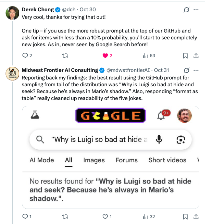
Task: Open the Oct 31 tweet timestamp
Action: (x=162, y=70)
